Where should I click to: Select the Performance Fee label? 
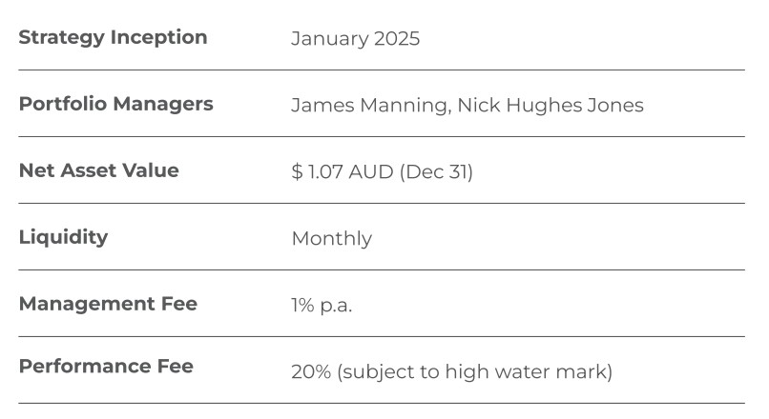106,367
